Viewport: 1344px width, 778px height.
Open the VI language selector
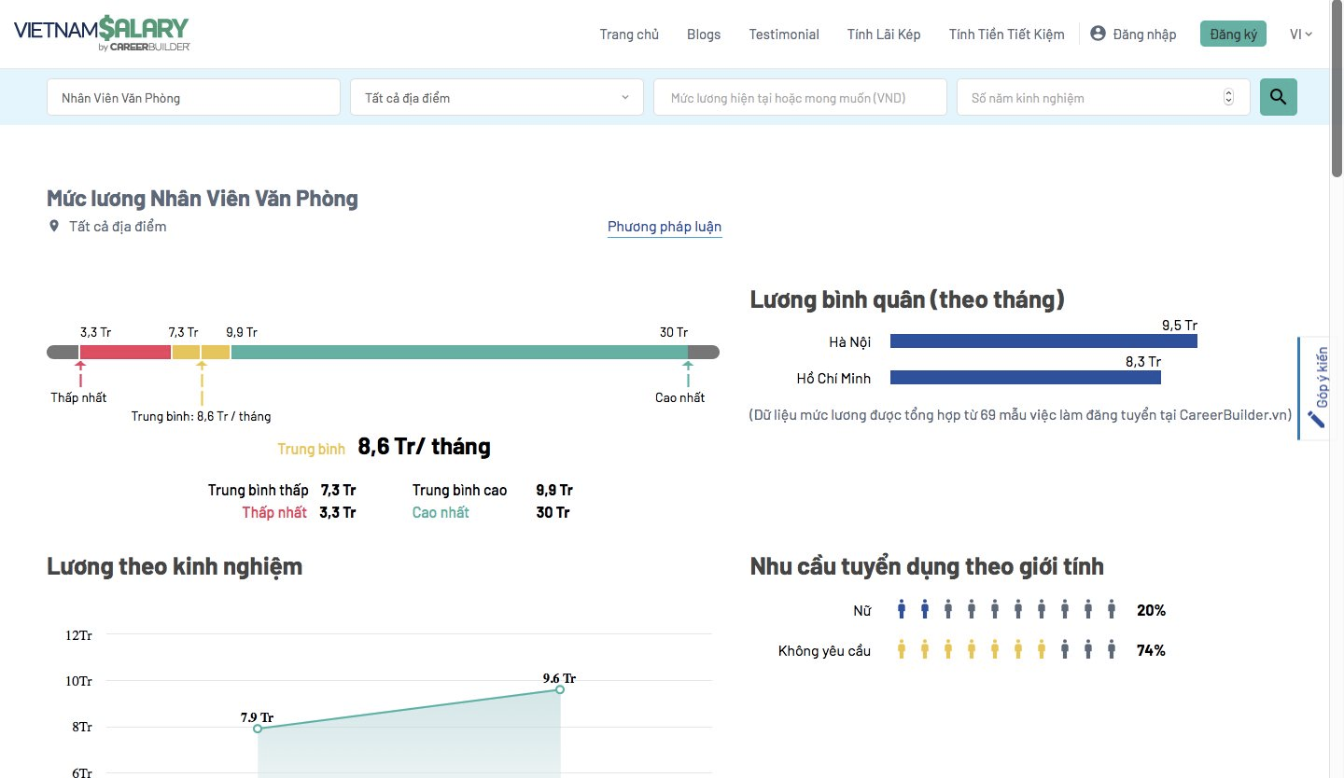(x=1301, y=34)
